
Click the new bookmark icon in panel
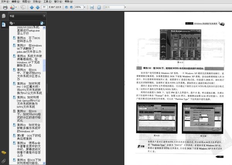point(42,23)
